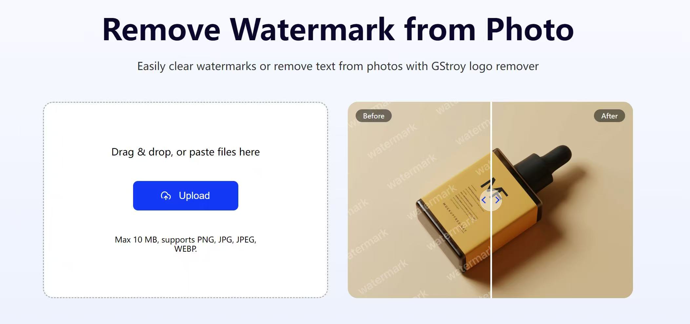Click the watermarked Before side of image

point(419,200)
